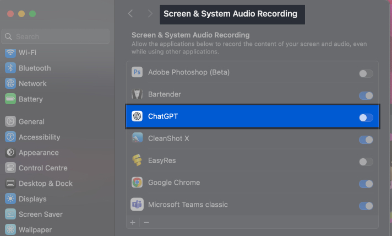Select the Network globe icon
Screen dimensions: 392x236
coord(10,84)
